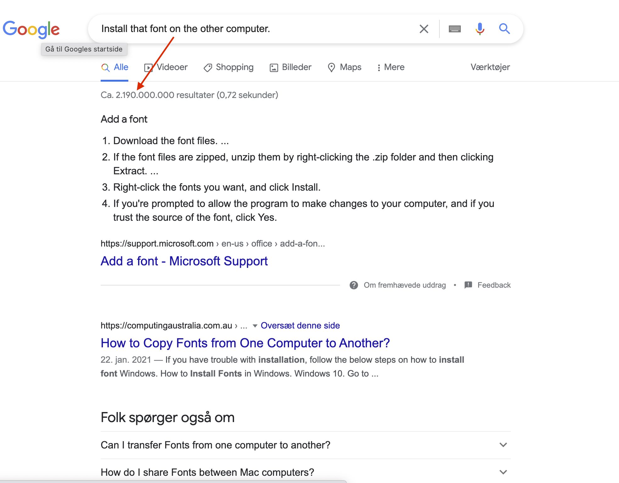Image resolution: width=619 pixels, height=483 pixels.
Task: Open the featured snippet help question icon
Action: coord(354,285)
